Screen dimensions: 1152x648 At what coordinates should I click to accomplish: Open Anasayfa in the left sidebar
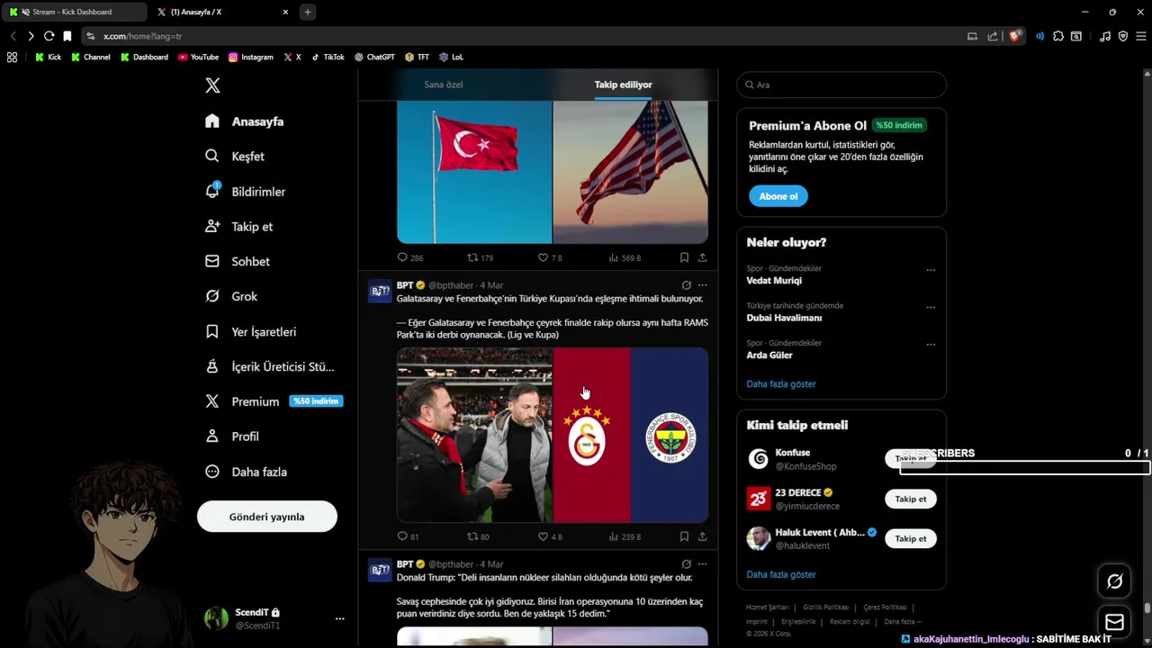point(244,121)
